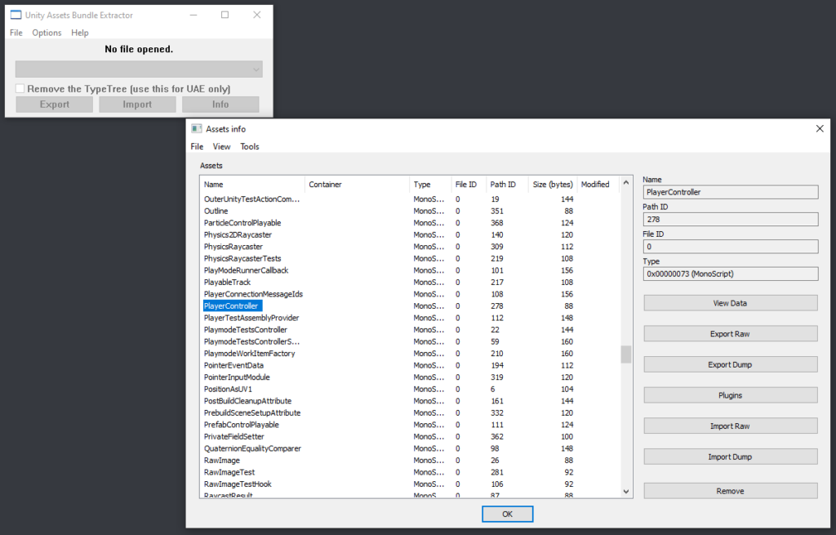Click the Name input field
The height and width of the screenshot is (535, 836).
pos(731,192)
